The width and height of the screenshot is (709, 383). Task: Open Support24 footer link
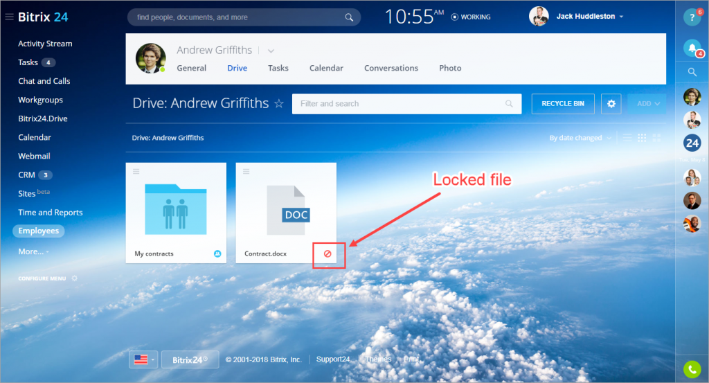click(333, 359)
